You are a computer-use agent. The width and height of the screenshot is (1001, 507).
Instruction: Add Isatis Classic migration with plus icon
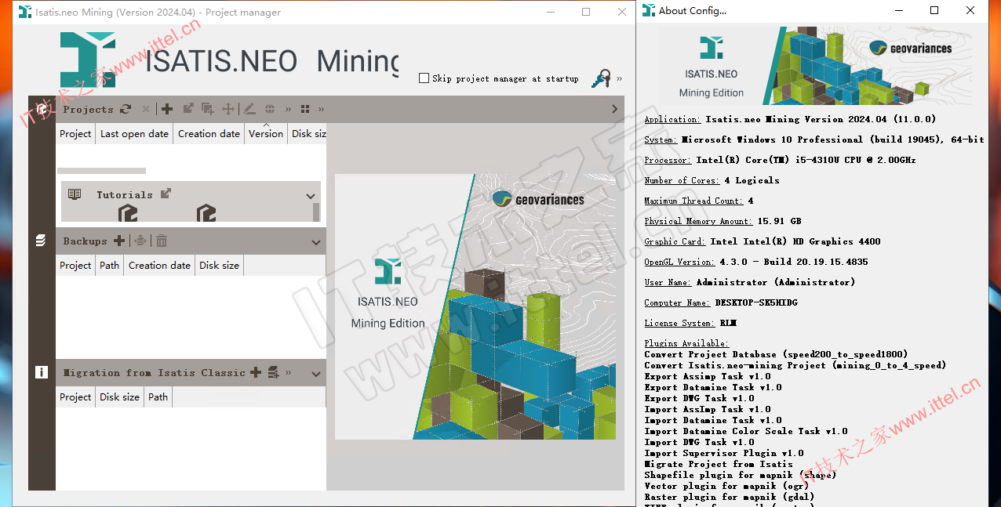[x=256, y=372]
